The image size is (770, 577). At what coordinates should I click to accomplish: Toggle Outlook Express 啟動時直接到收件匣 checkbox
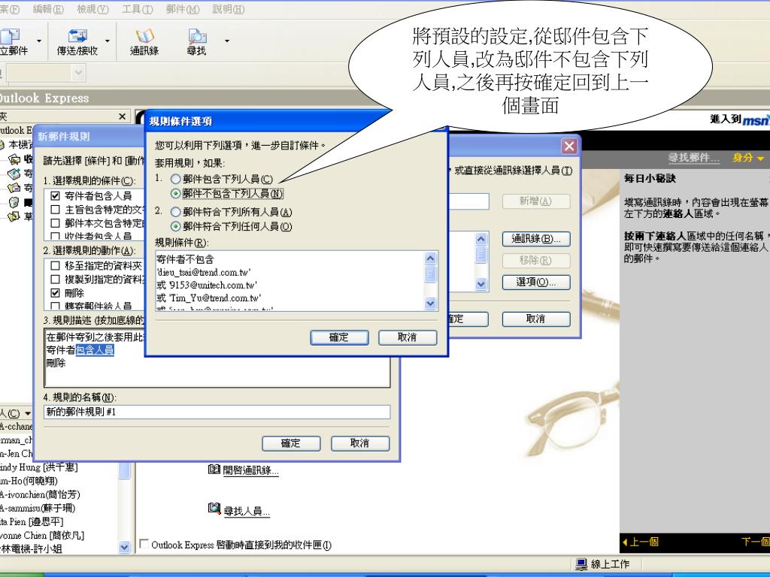pyautogui.click(x=144, y=544)
